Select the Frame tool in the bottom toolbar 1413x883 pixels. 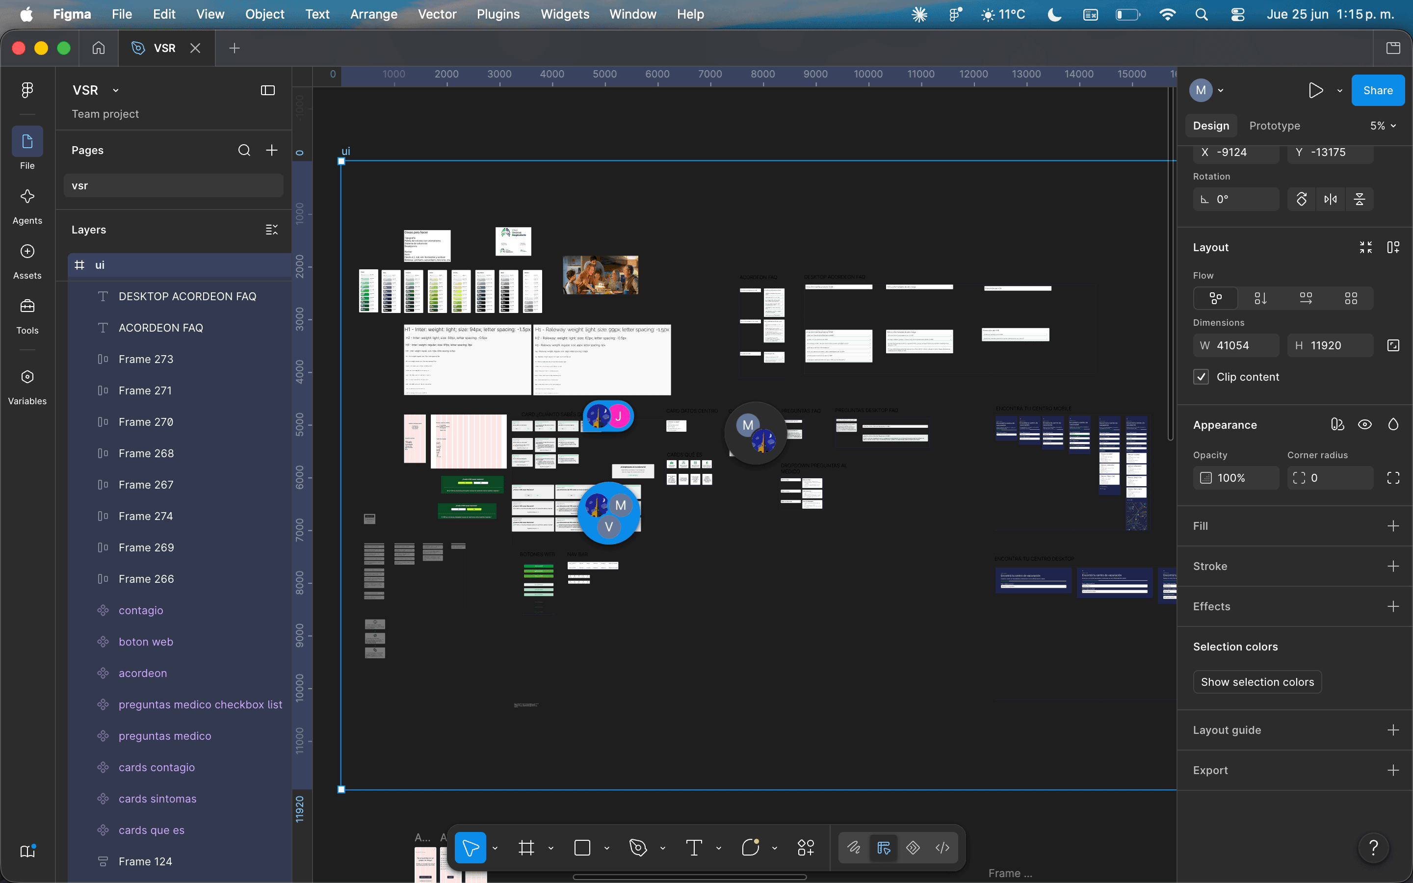[526, 847]
